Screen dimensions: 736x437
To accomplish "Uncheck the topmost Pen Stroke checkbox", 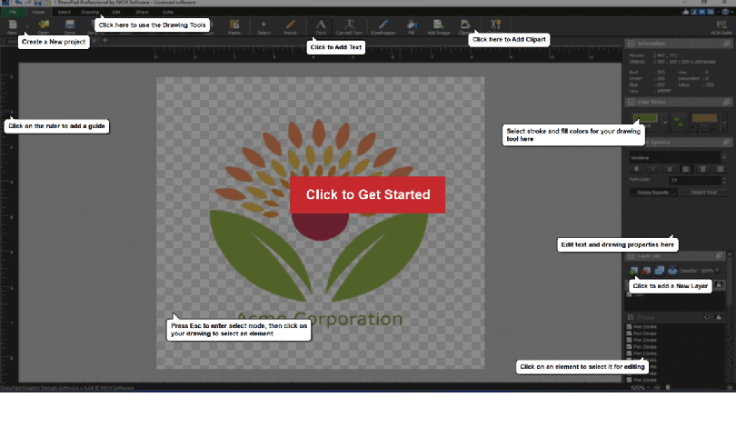I will 629,326.
